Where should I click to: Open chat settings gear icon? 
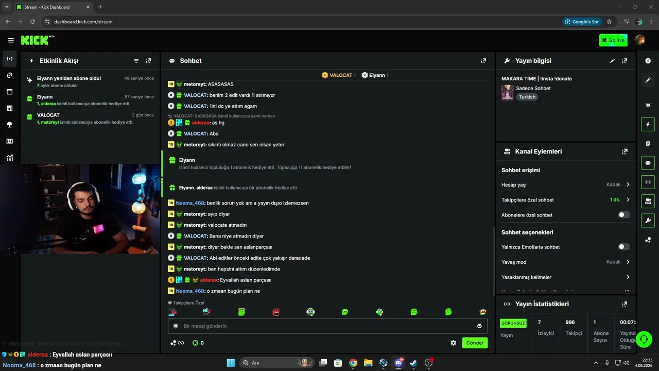tap(453, 343)
